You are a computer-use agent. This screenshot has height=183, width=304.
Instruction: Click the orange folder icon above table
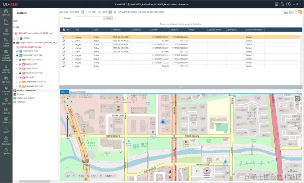[300, 12]
